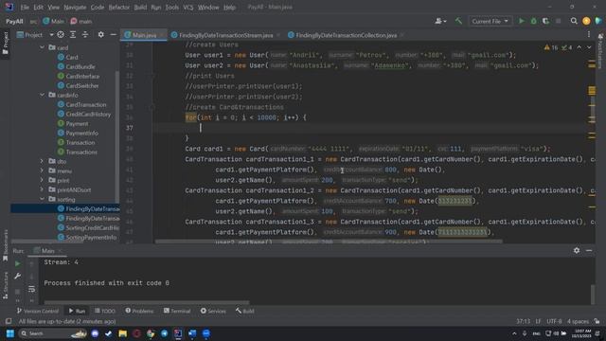
Task: Open Project panel gear options
Action: (101, 35)
